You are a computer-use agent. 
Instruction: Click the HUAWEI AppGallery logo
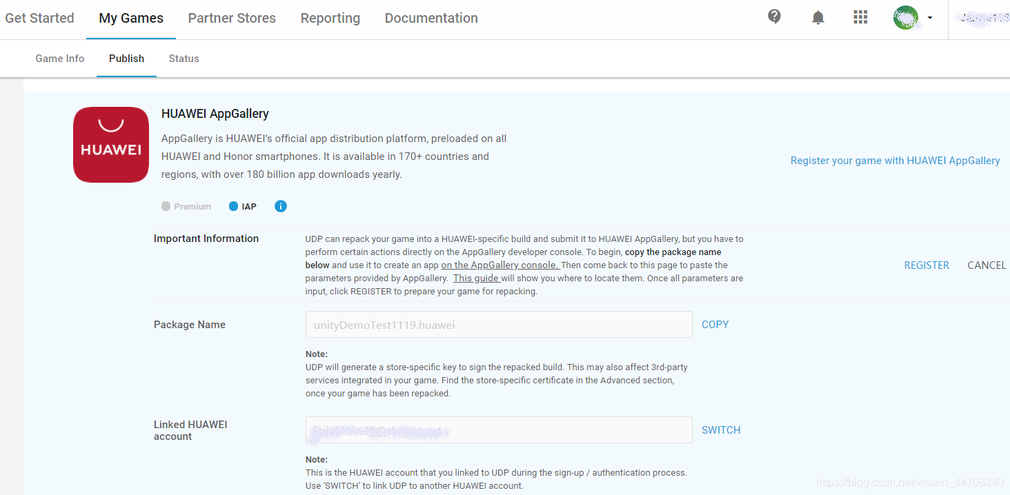(111, 145)
